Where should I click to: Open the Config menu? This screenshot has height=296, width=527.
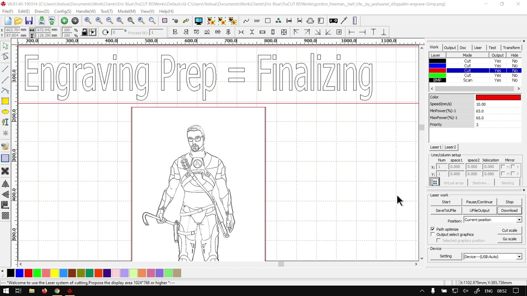[63, 12]
